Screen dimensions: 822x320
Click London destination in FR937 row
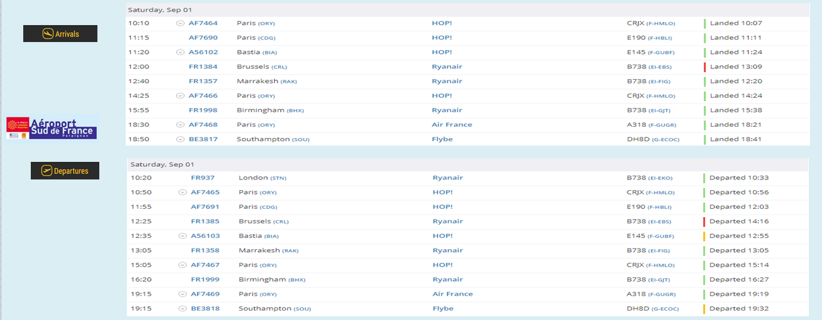click(x=253, y=178)
